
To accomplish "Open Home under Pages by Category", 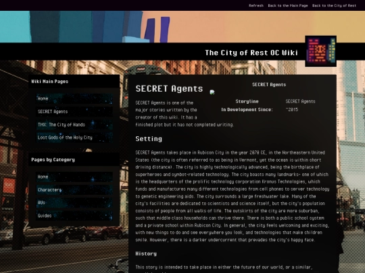I will (x=74, y=177).
